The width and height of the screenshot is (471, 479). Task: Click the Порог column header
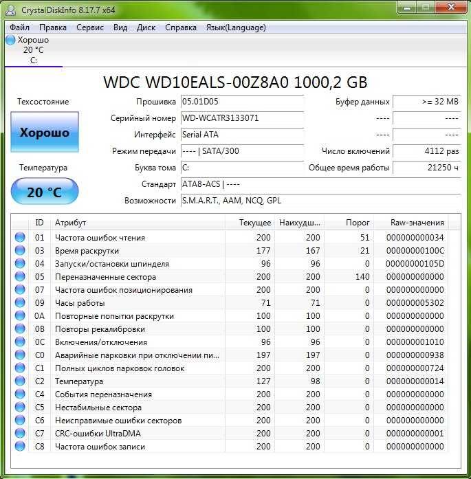[x=349, y=223]
